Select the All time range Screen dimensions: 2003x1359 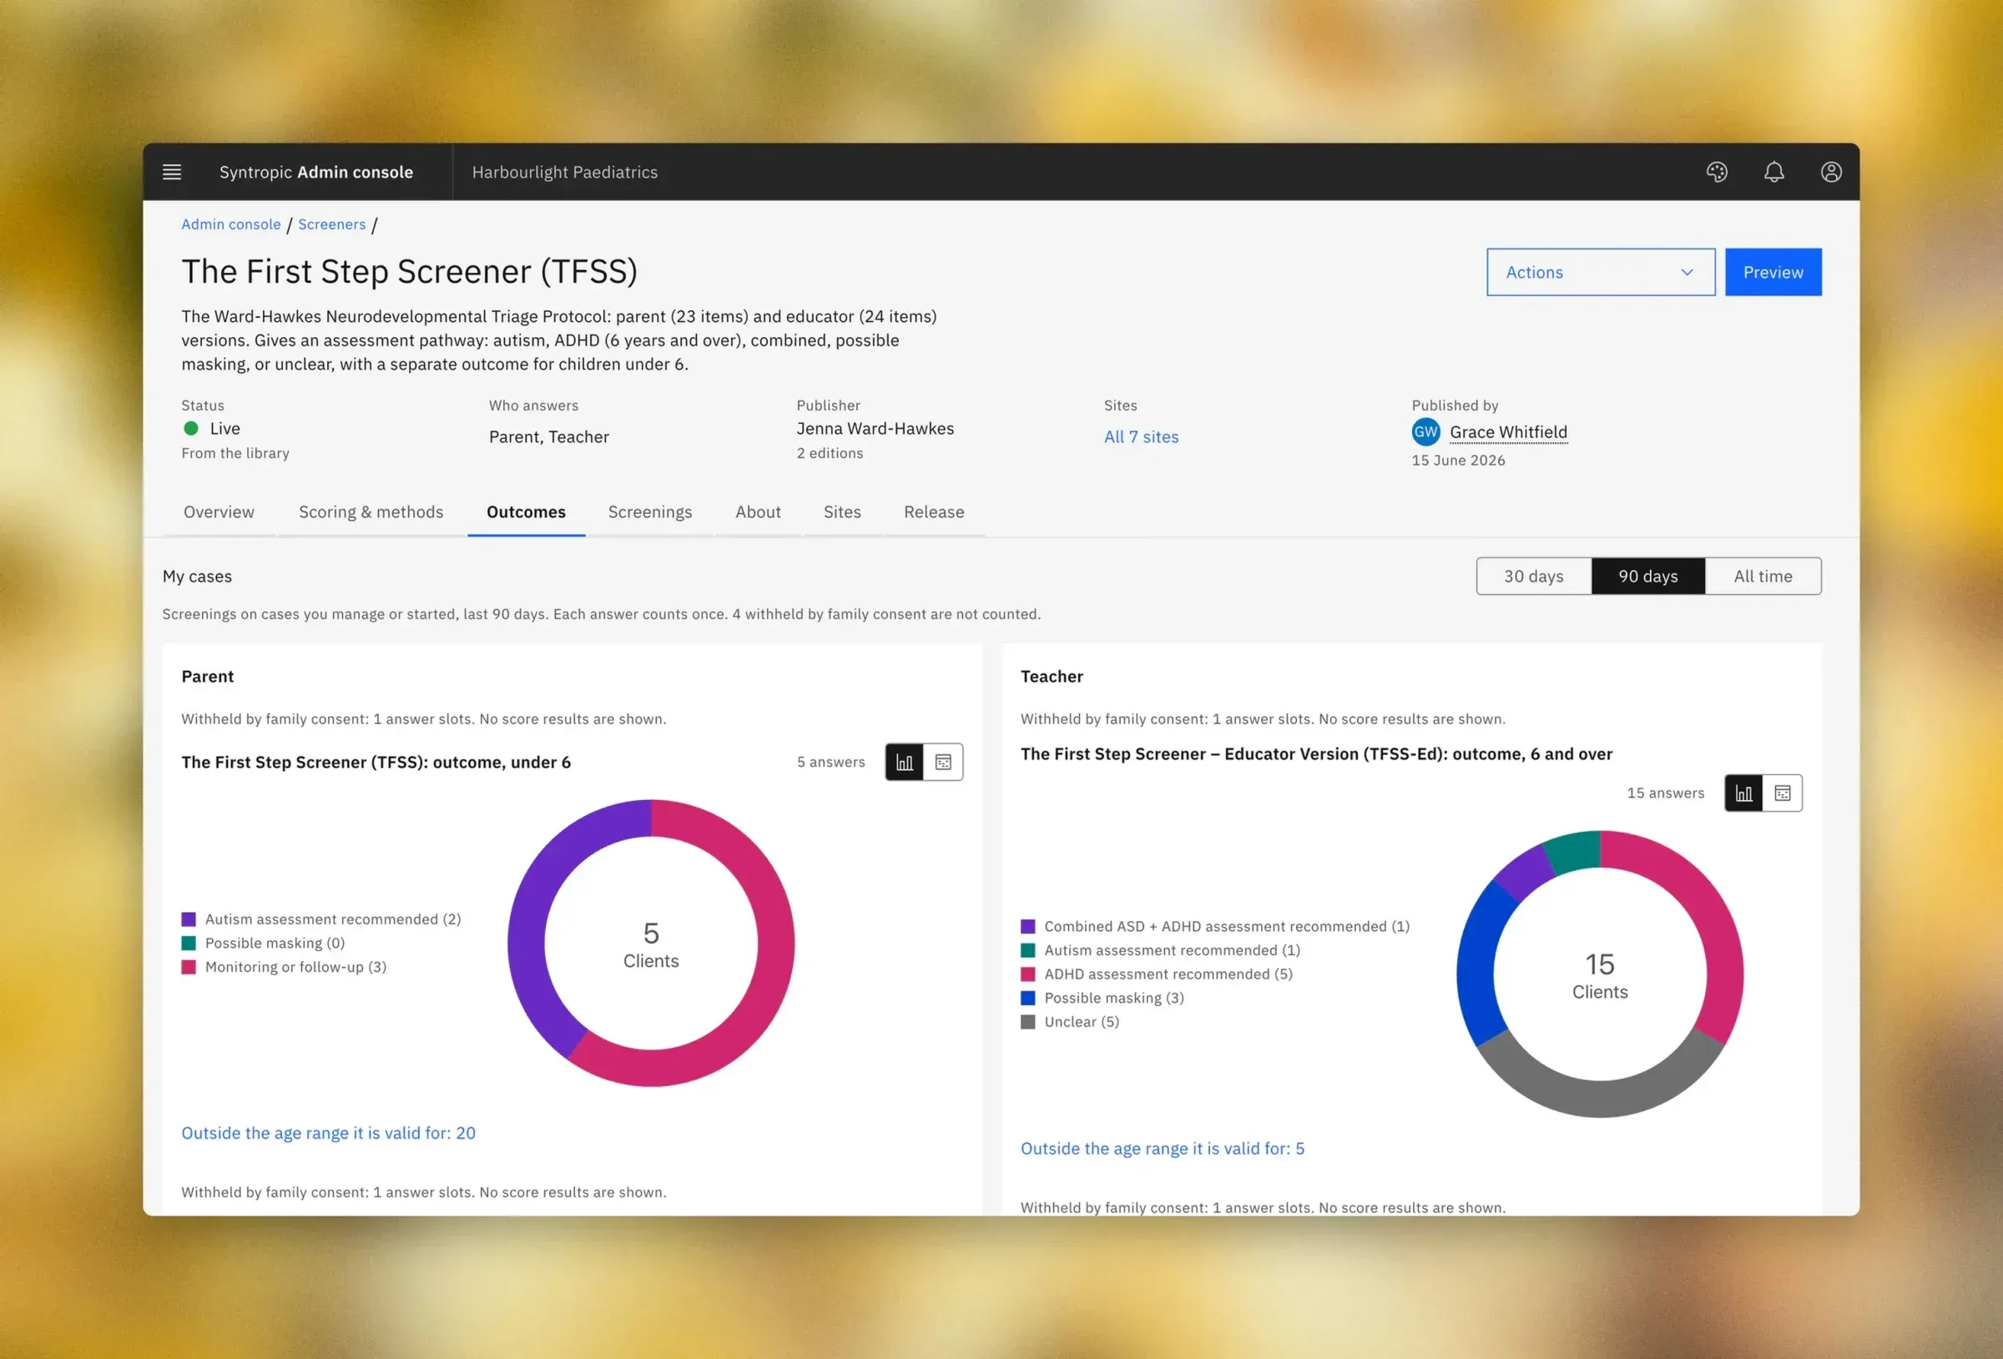point(1763,576)
